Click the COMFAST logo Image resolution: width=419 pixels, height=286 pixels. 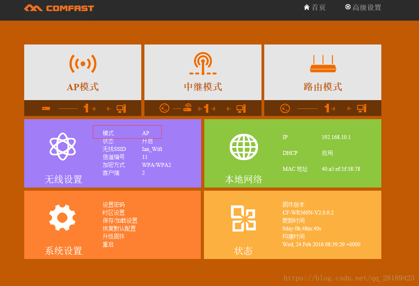click(59, 8)
